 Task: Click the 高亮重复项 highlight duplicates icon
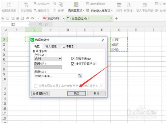click(76, 5)
